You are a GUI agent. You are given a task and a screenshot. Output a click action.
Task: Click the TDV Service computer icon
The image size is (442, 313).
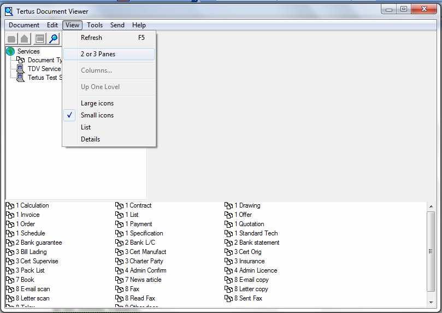[x=20, y=69]
